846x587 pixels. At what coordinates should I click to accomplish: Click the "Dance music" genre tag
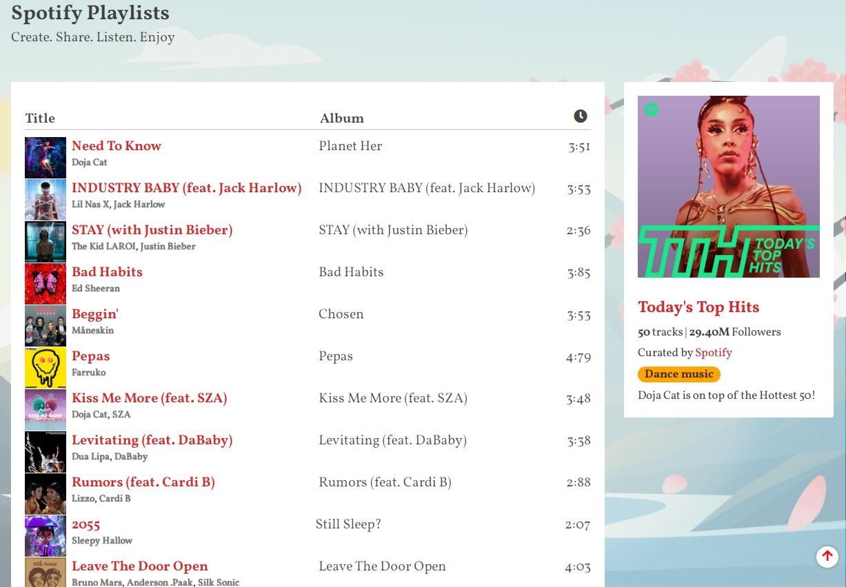678,374
